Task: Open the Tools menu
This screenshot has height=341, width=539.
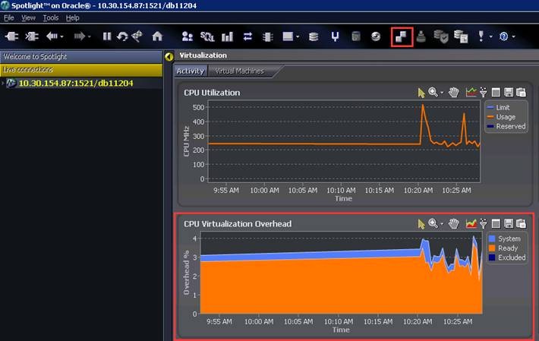Action: click(51, 17)
